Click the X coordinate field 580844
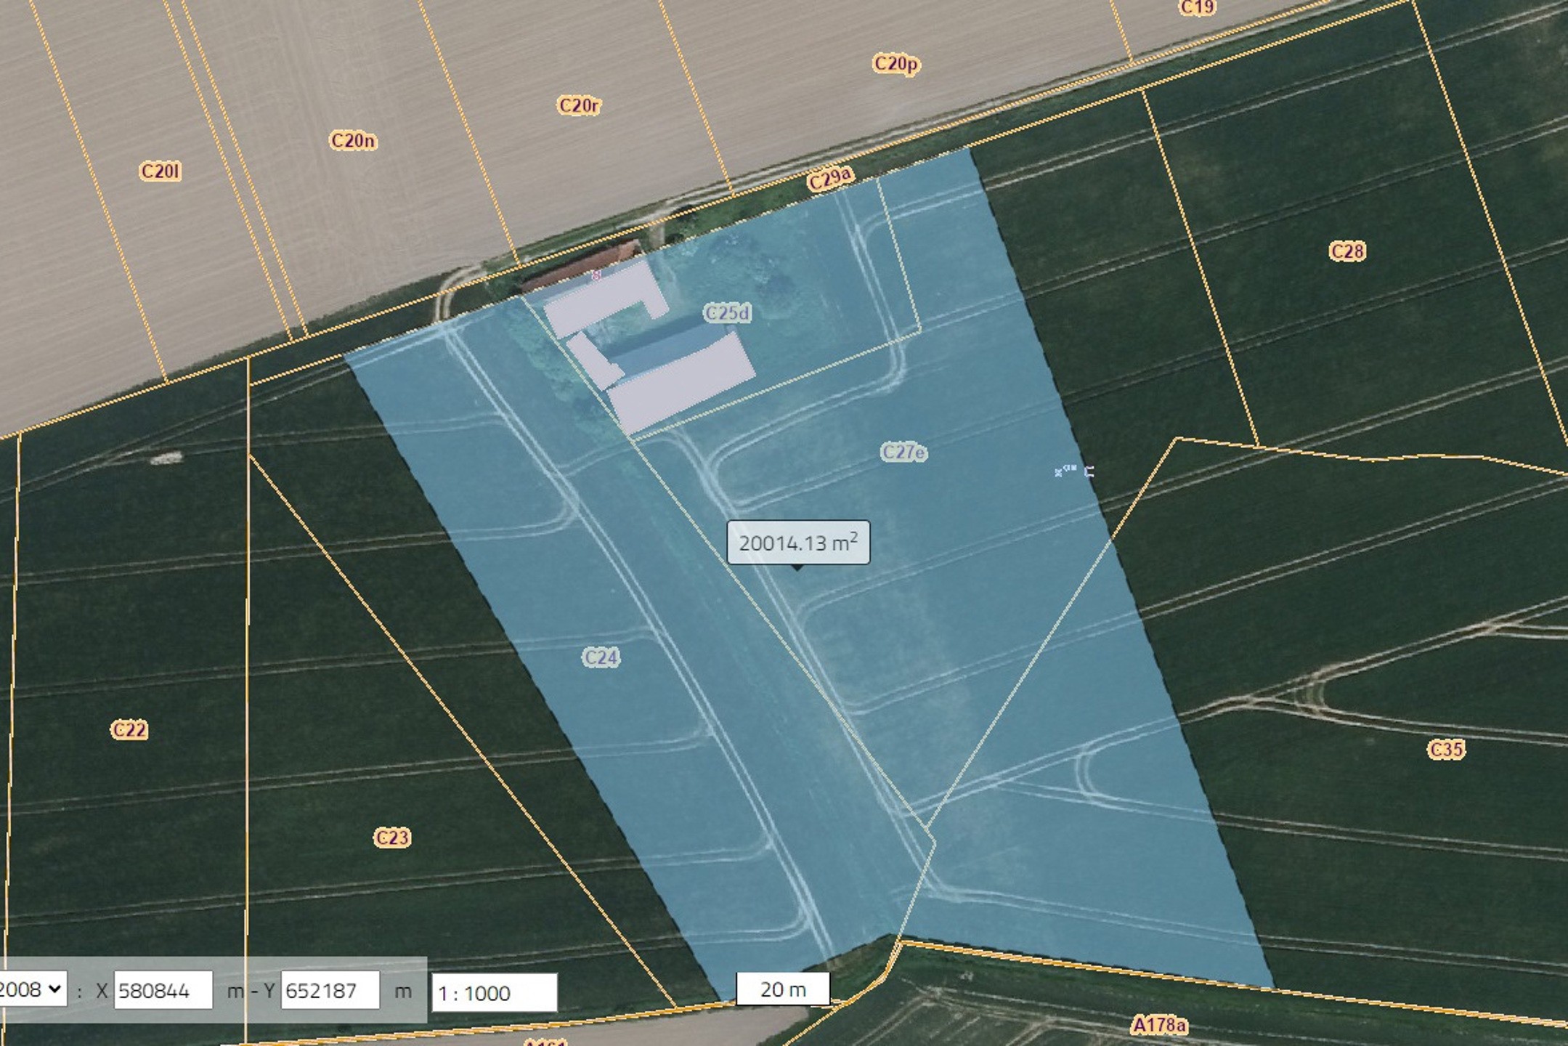Image resolution: width=1568 pixels, height=1046 pixels. [x=163, y=991]
